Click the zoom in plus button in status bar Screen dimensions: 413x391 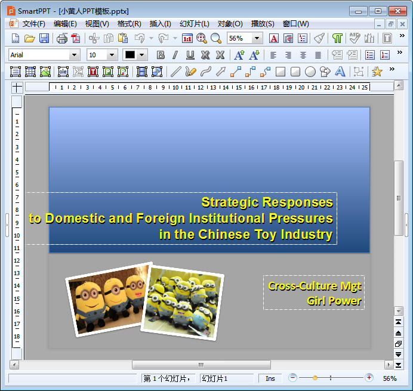click(369, 378)
